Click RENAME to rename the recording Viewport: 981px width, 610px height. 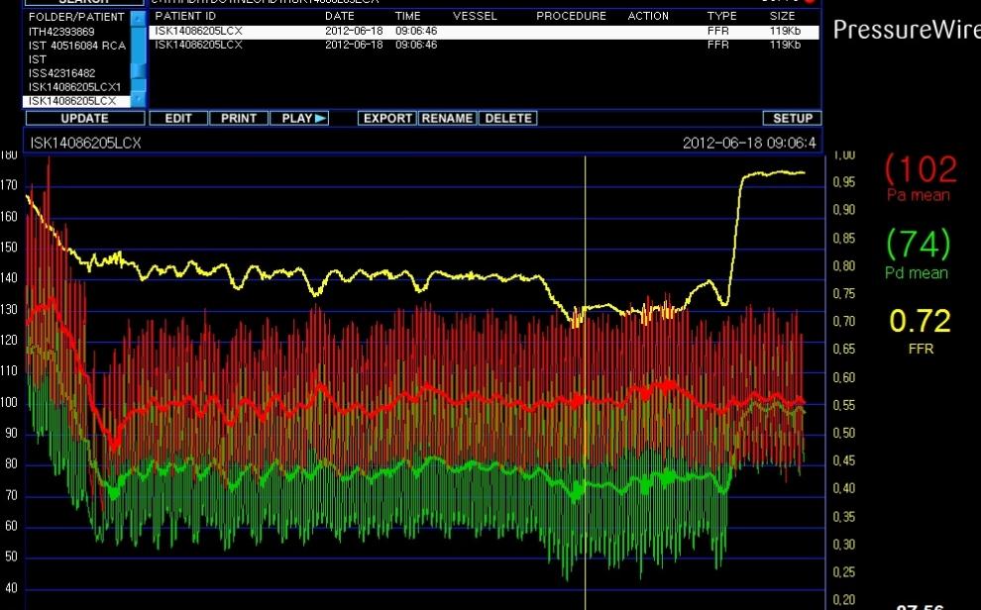447,118
